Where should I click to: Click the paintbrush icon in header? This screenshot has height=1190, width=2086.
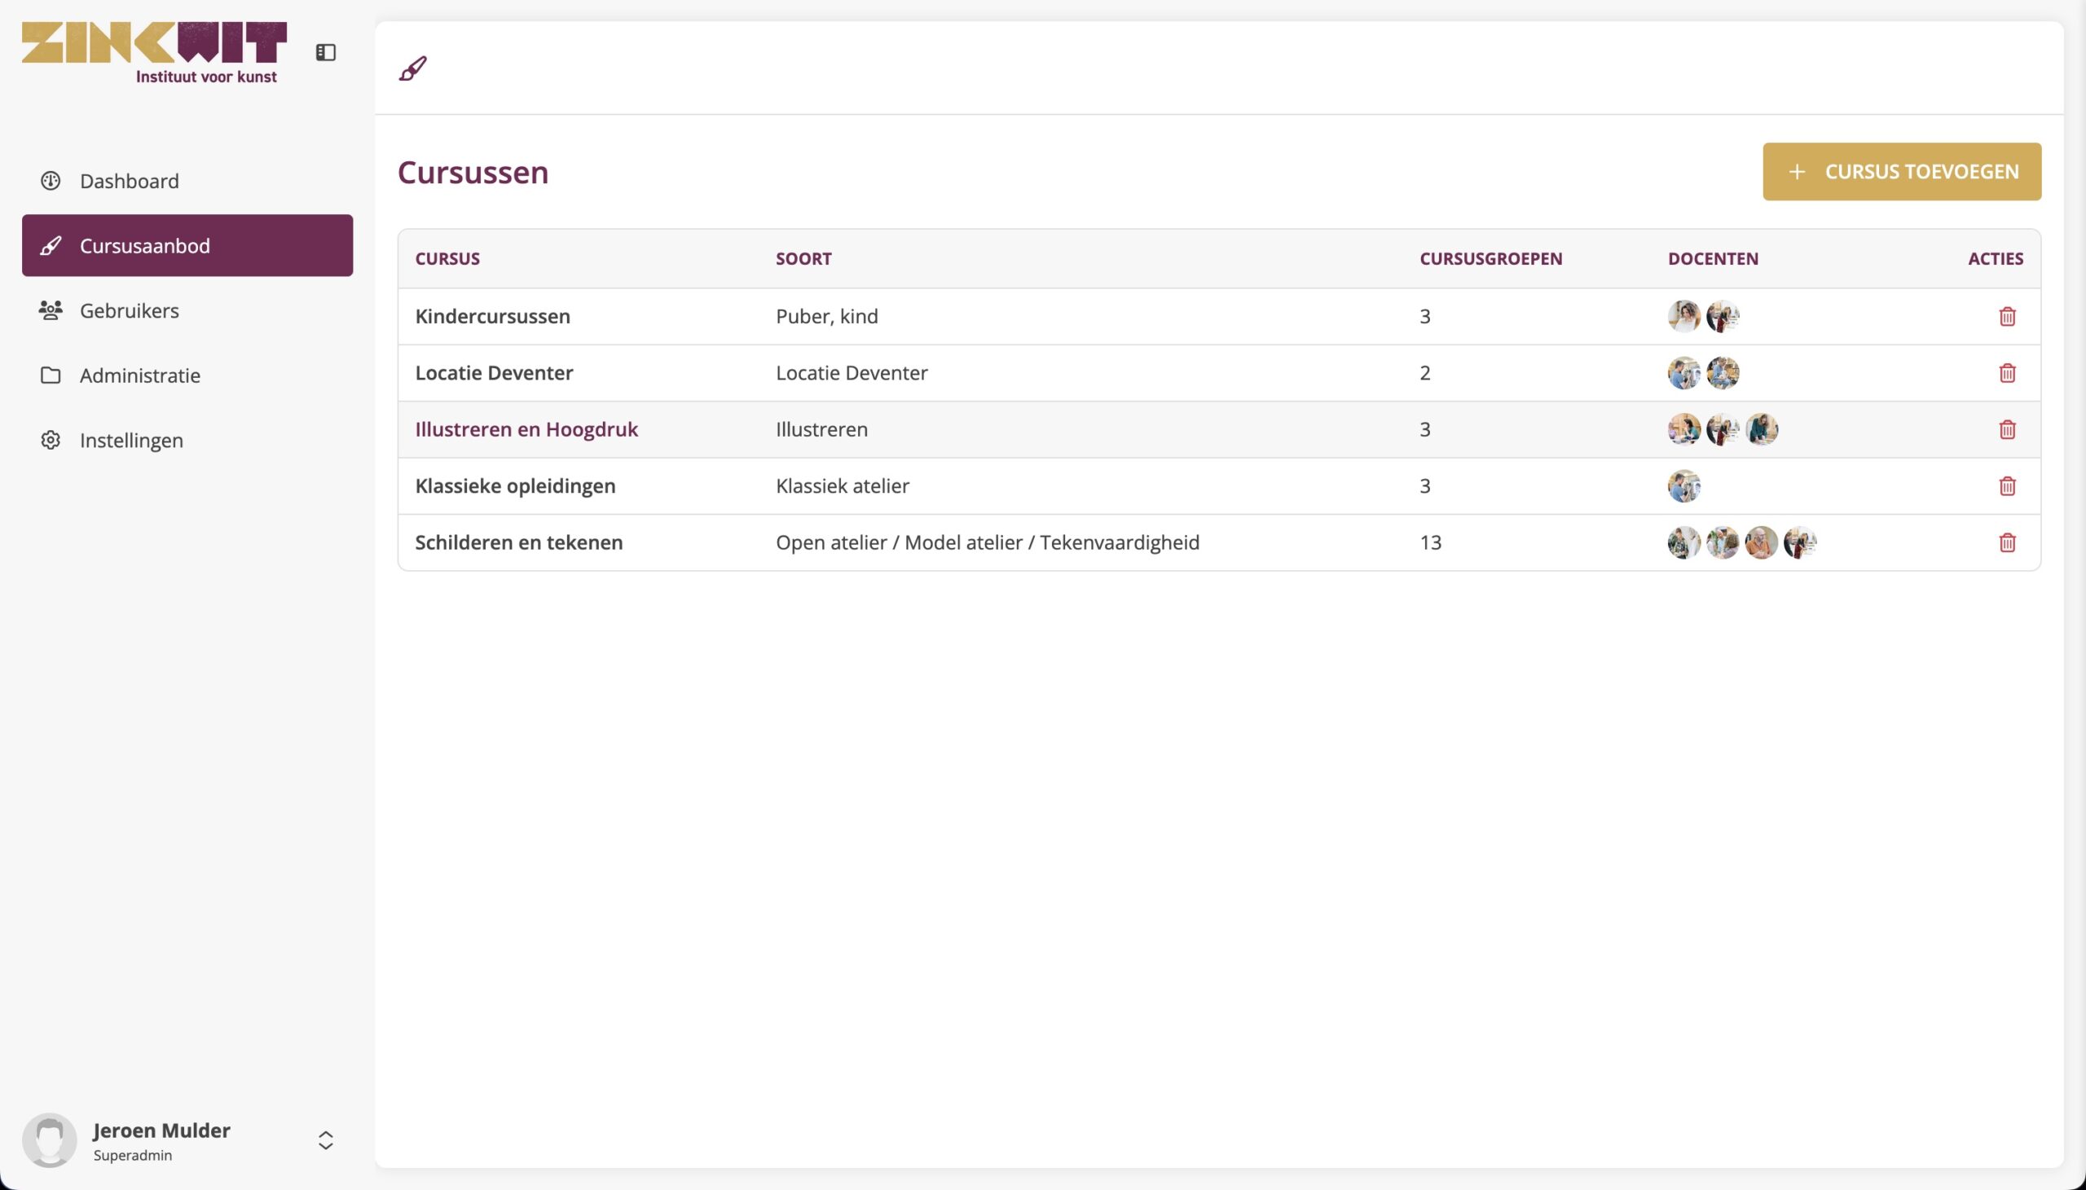click(413, 68)
